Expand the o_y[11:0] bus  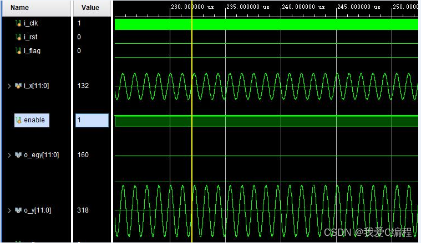point(8,210)
